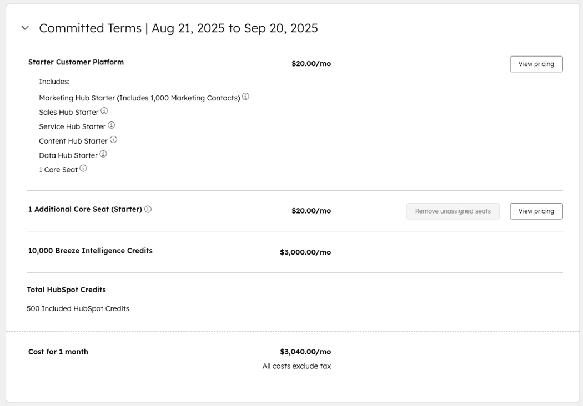The height and width of the screenshot is (406, 583).
Task: Click the Cost for 1 month total
Action: pyautogui.click(x=59, y=351)
